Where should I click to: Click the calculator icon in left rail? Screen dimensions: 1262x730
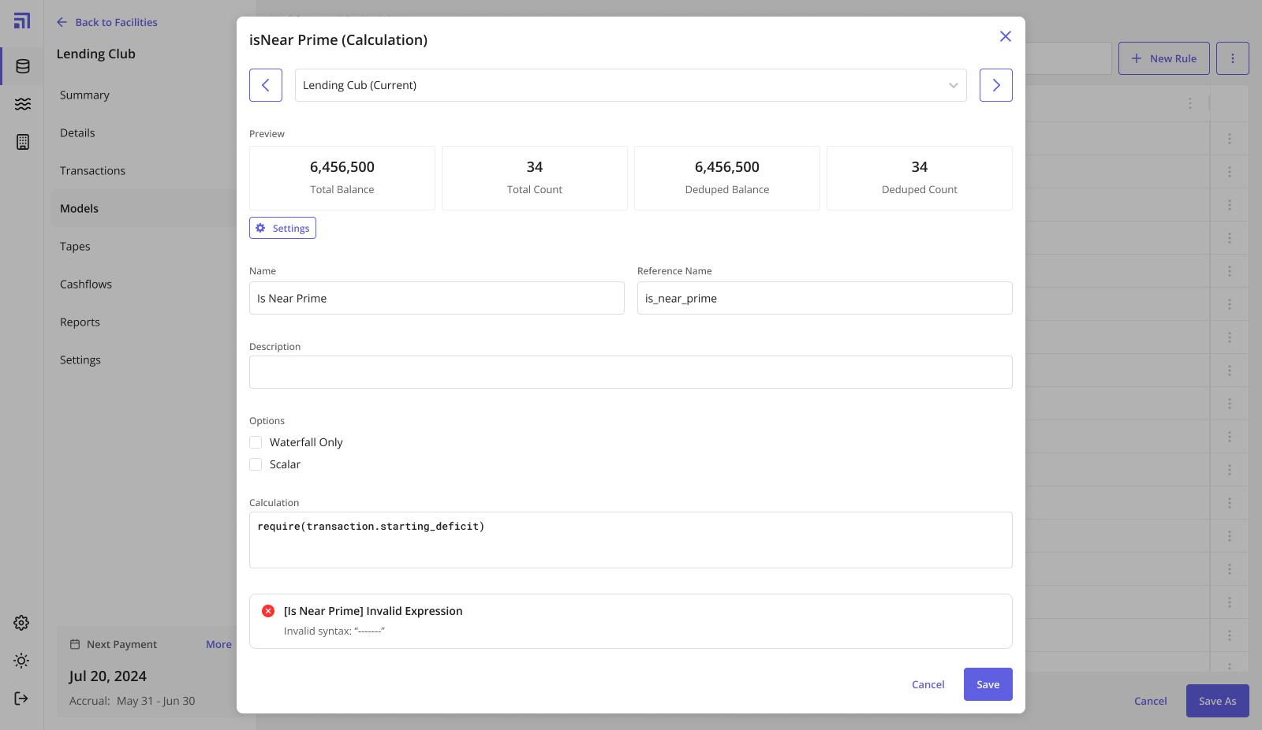point(23,142)
